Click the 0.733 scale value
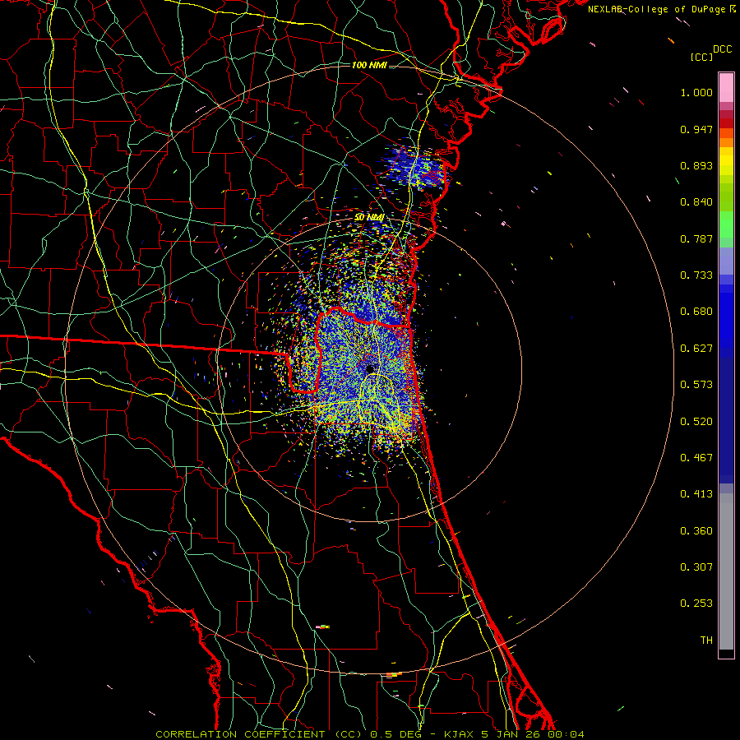Image resolution: width=740 pixels, height=740 pixels. [x=696, y=275]
